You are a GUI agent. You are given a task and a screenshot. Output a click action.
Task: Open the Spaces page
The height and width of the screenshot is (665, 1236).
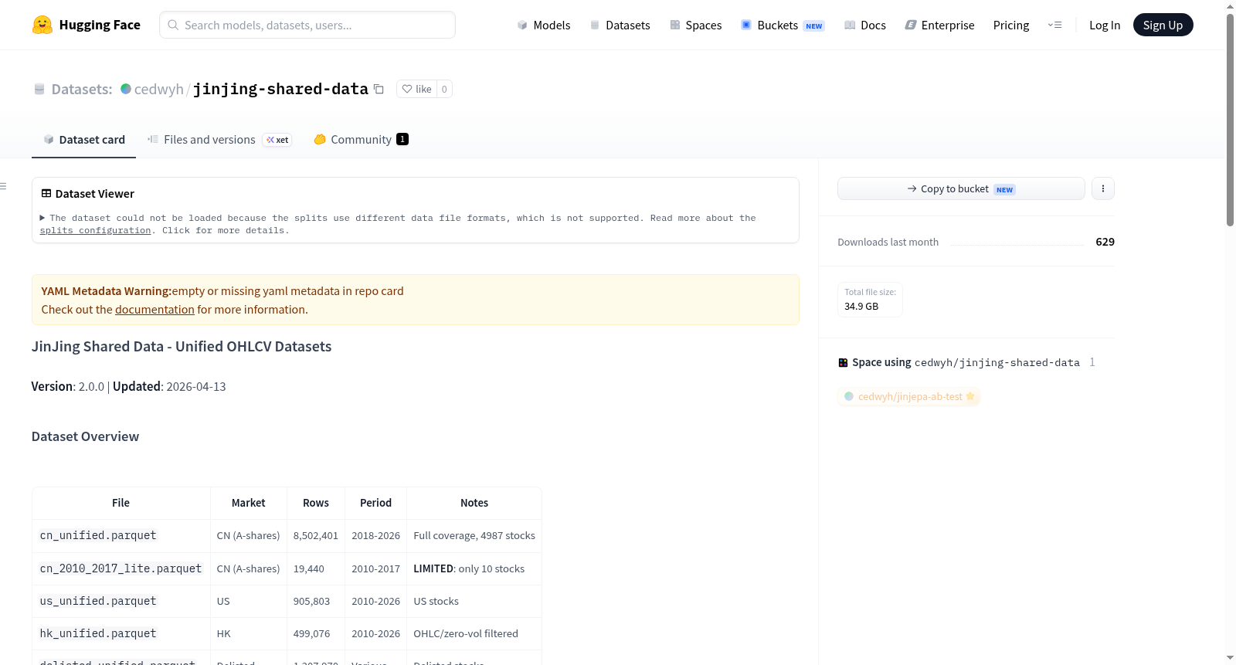(695, 25)
